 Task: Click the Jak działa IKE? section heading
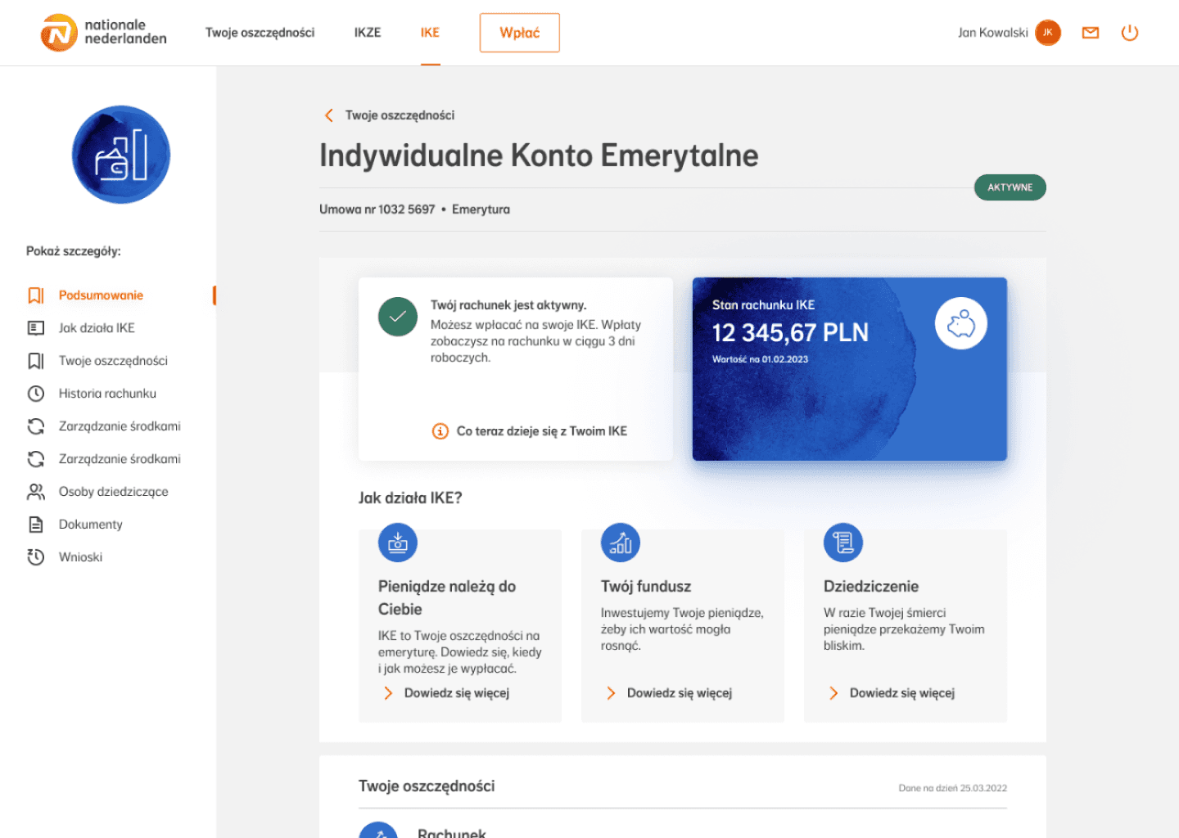410,498
